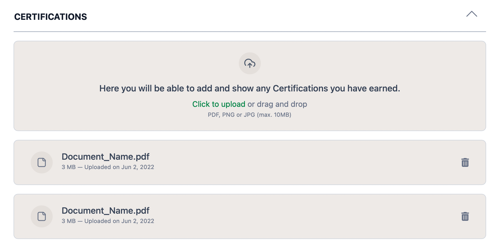
Task: Click the cloud upload icon
Action: [x=250, y=63]
